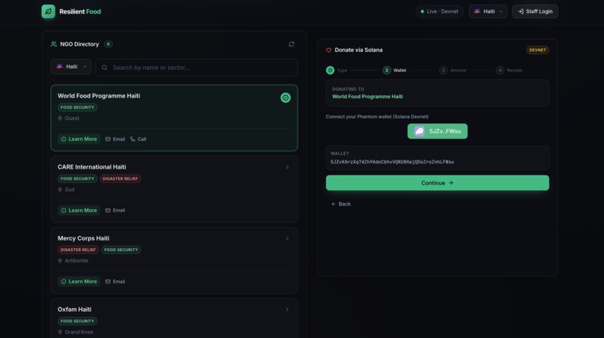The image size is (604, 338).
Task: Learn More about World Food Programme Haiti
Action: pos(79,139)
